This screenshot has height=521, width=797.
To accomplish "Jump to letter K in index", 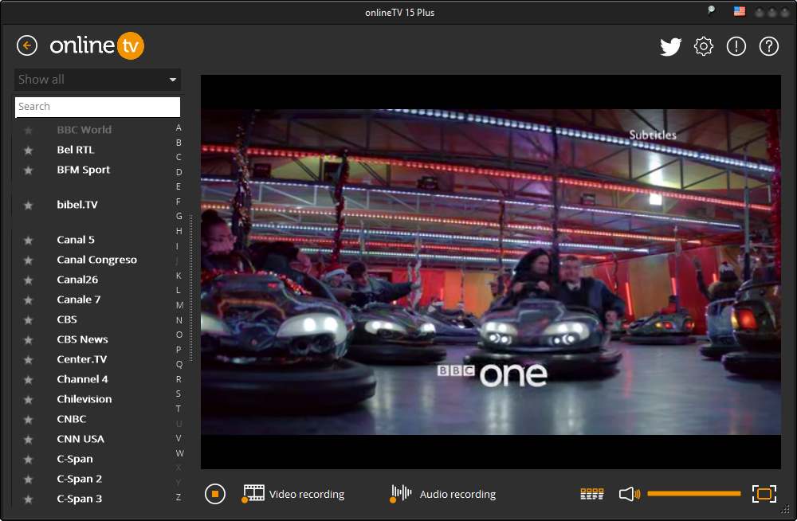I will pyautogui.click(x=179, y=276).
